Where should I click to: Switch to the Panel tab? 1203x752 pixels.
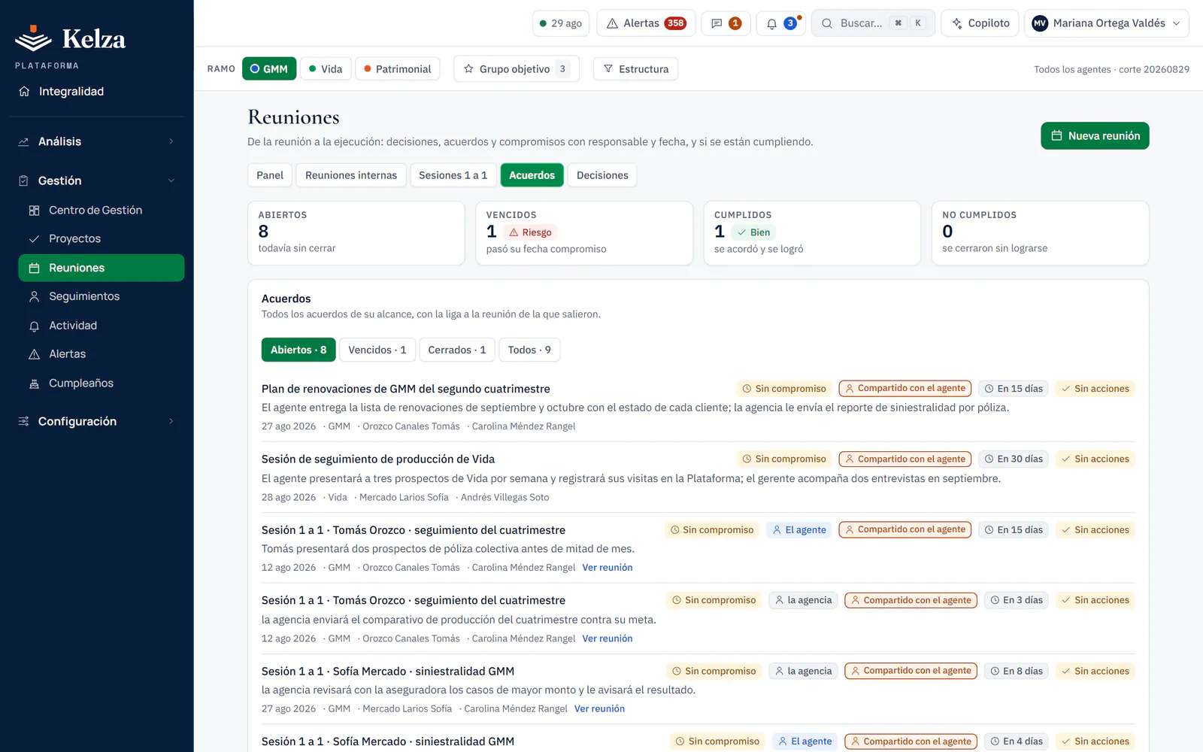pos(270,175)
